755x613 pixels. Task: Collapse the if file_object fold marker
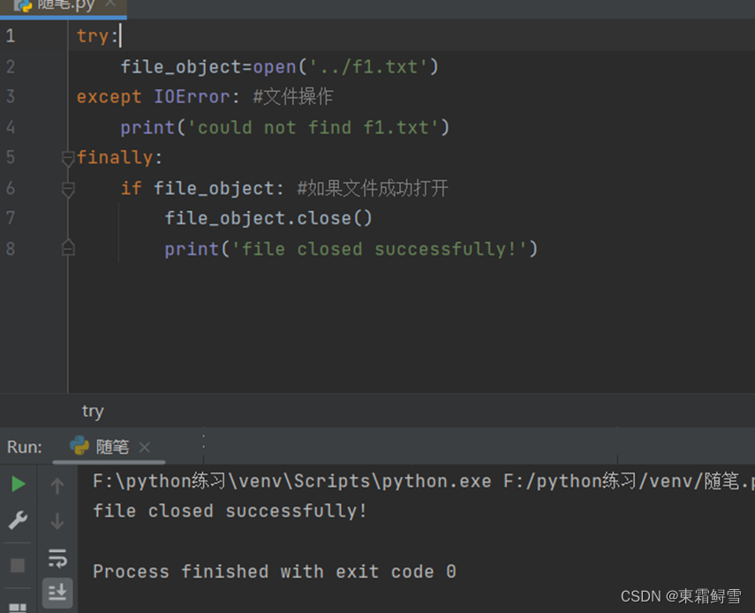[x=68, y=189]
